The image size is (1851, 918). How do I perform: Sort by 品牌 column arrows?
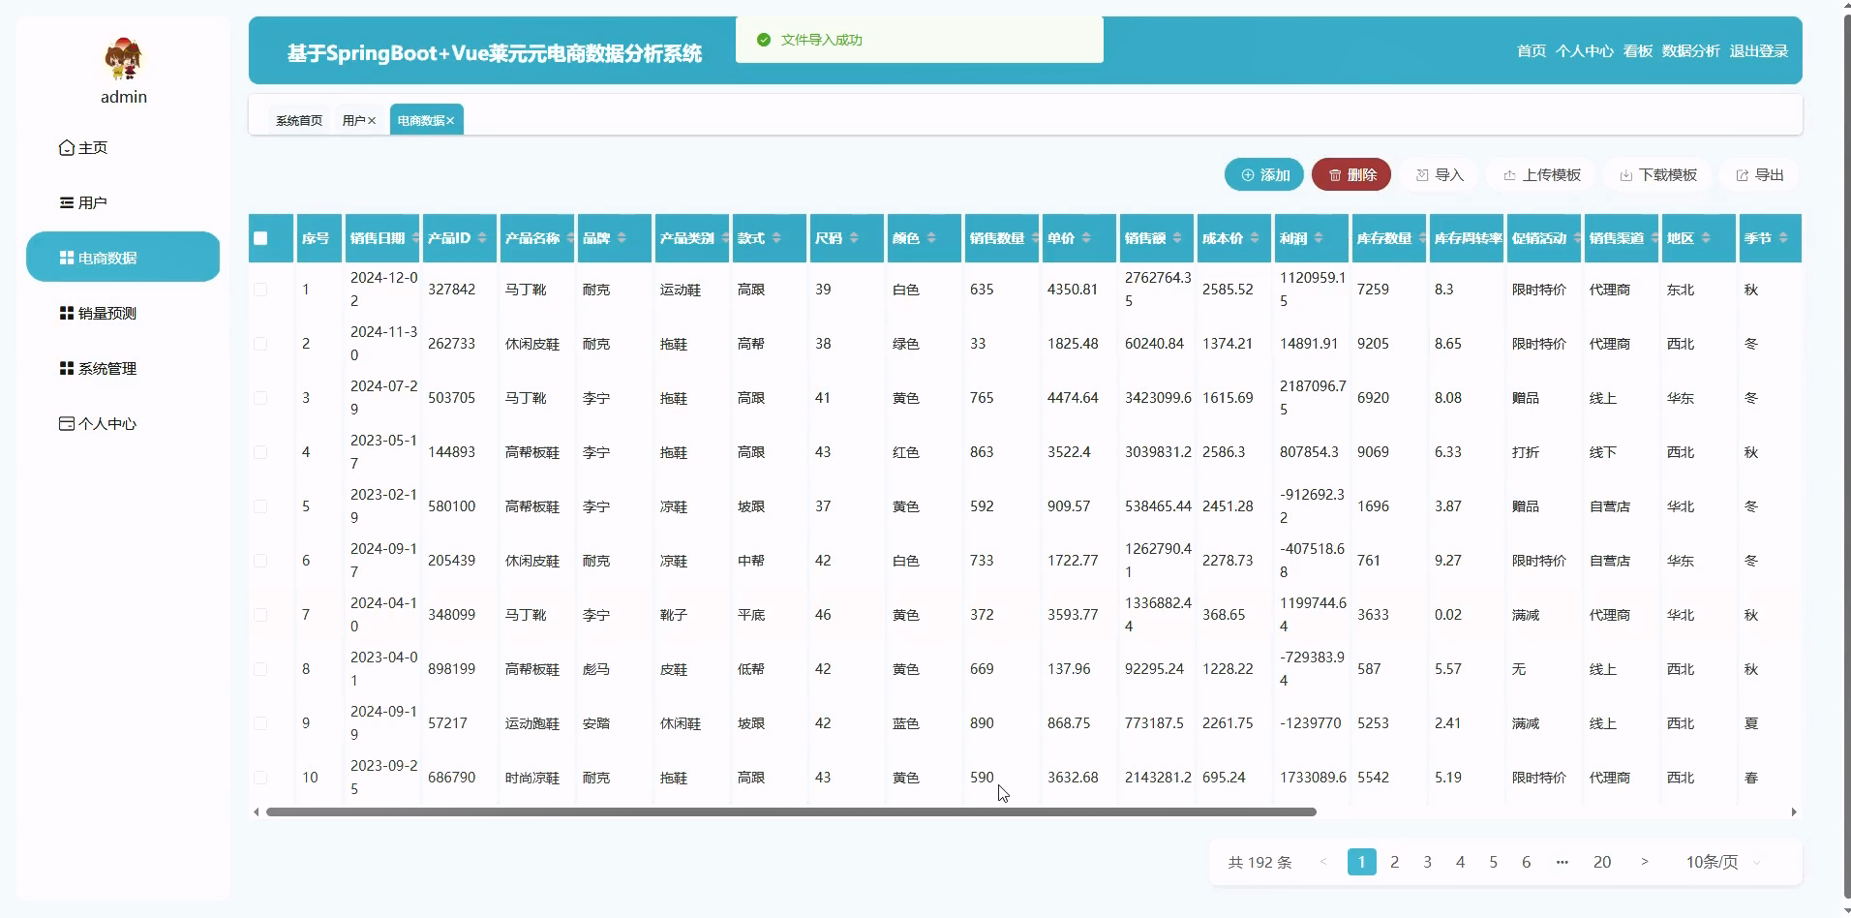pos(622,238)
